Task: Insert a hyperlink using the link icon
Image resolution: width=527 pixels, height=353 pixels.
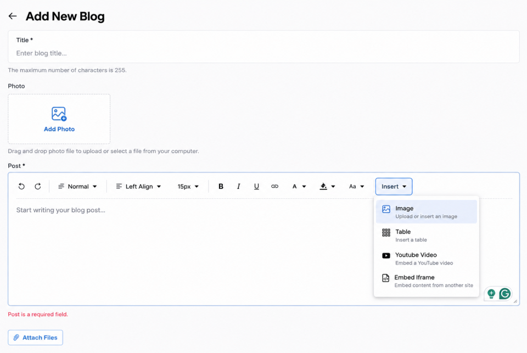Action: tap(274, 186)
